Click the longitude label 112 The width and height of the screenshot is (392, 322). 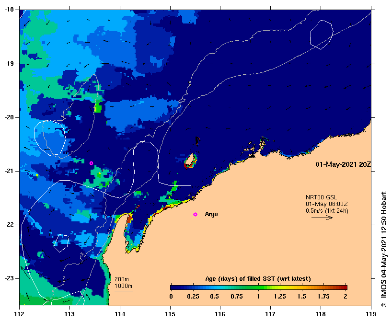click(x=19, y=314)
